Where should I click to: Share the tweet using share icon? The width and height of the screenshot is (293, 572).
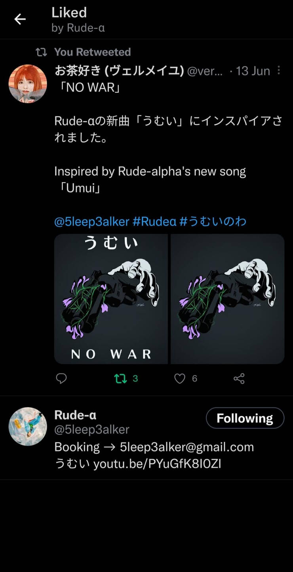click(239, 379)
